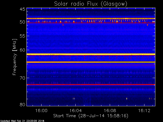
Task: Click the 16:04 time axis label
Action: click(75, 111)
